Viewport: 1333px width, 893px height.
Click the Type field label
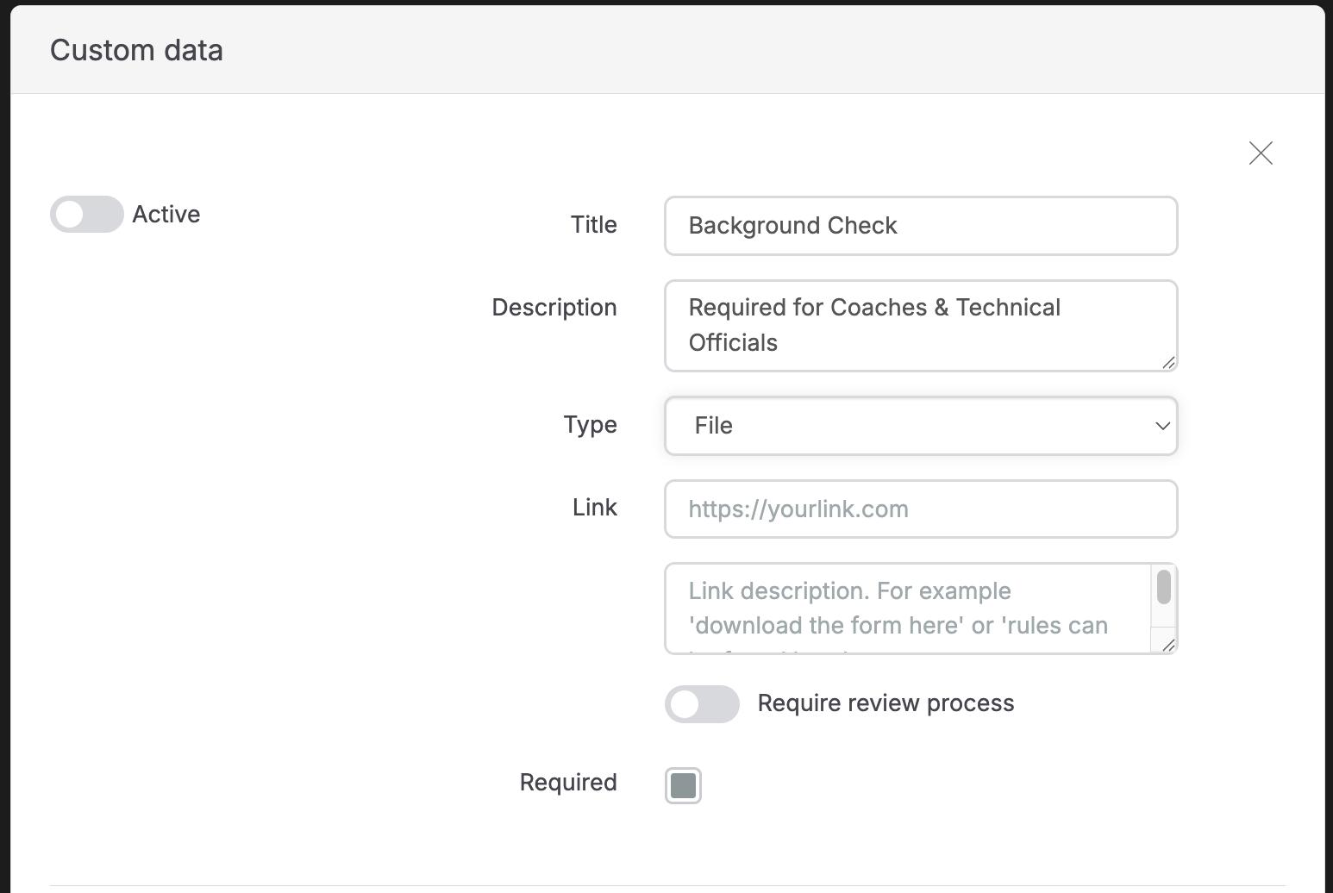click(x=590, y=425)
